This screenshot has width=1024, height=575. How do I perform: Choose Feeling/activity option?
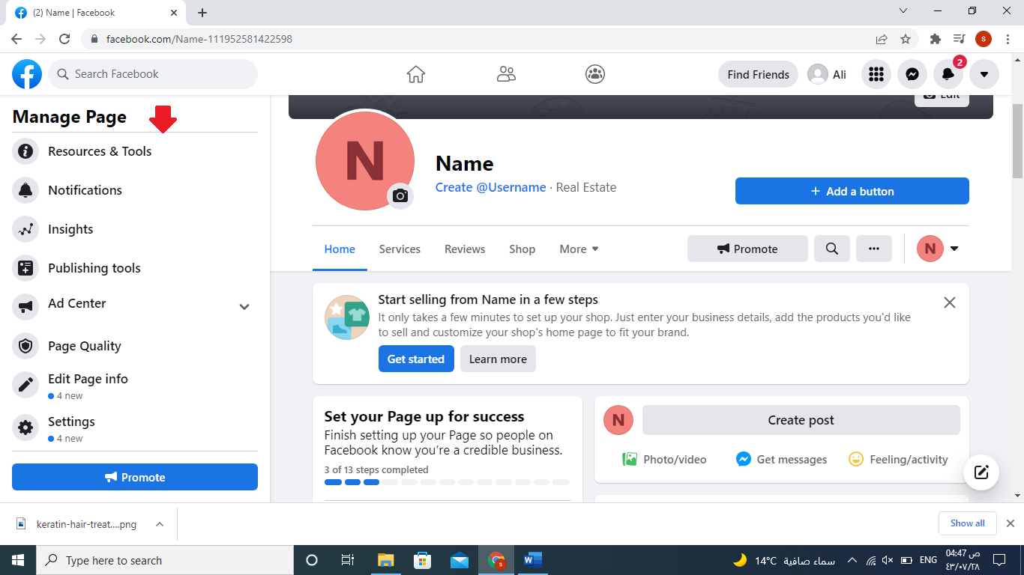coord(898,459)
